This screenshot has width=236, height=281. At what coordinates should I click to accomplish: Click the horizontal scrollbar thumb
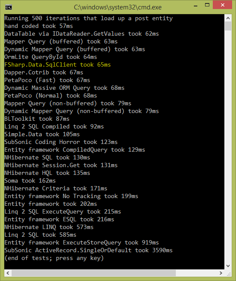pyautogui.click(x=94, y=273)
